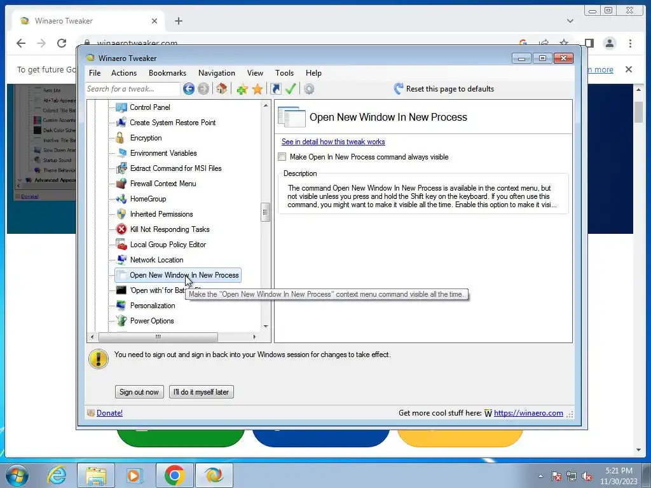
Task: Select the Personalization tree item label
Action: coord(153,306)
